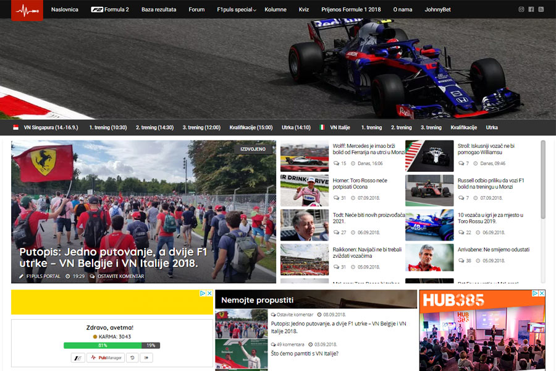This screenshot has width=556, height=371.
Task: Close the HUB385 advertisement
Action: click(x=542, y=293)
